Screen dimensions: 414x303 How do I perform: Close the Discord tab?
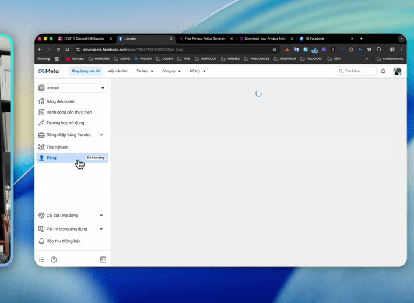[x=111, y=38]
